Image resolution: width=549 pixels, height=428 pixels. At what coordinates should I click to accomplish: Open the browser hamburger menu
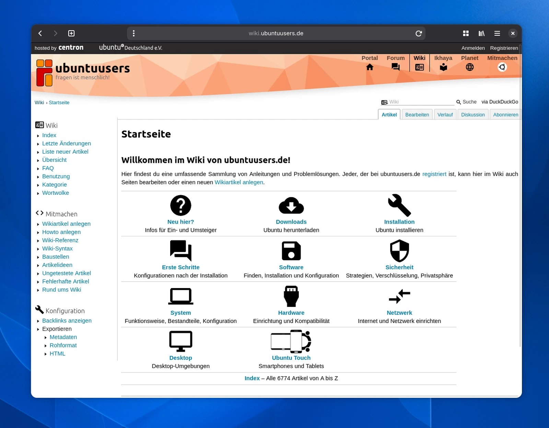[497, 33]
